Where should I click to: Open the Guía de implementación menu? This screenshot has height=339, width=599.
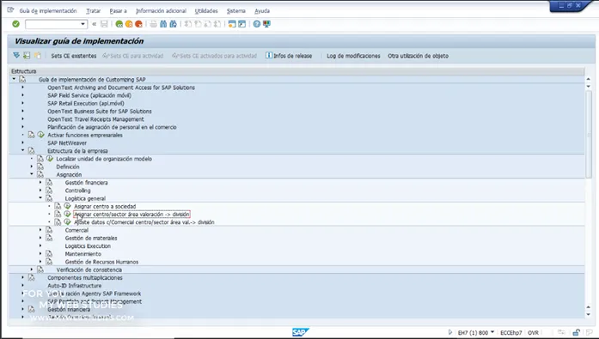click(x=48, y=10)
